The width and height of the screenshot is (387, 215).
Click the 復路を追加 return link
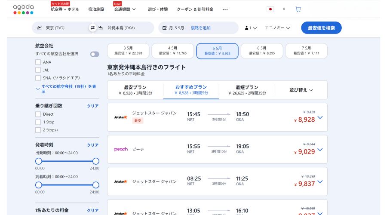pos(201,28)
